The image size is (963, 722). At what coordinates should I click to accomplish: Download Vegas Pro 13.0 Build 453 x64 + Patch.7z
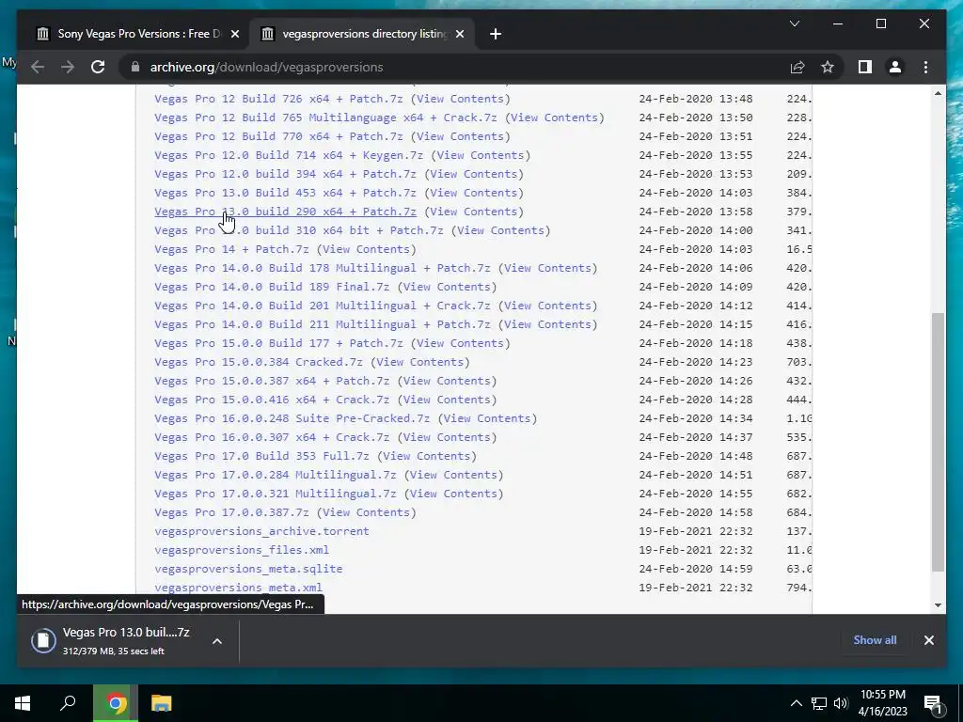coord(285,193)
